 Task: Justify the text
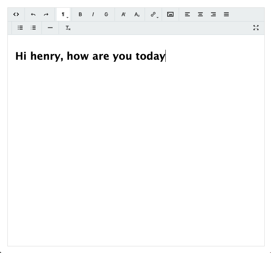(226, 14)
